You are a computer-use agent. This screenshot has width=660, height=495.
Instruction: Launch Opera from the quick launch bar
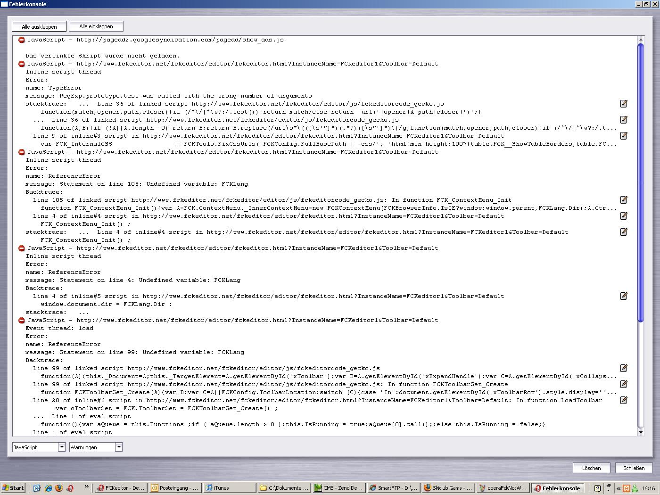tap(70, 488)
